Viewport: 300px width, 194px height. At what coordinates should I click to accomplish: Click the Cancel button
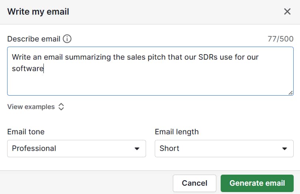(x=194, y=183)
